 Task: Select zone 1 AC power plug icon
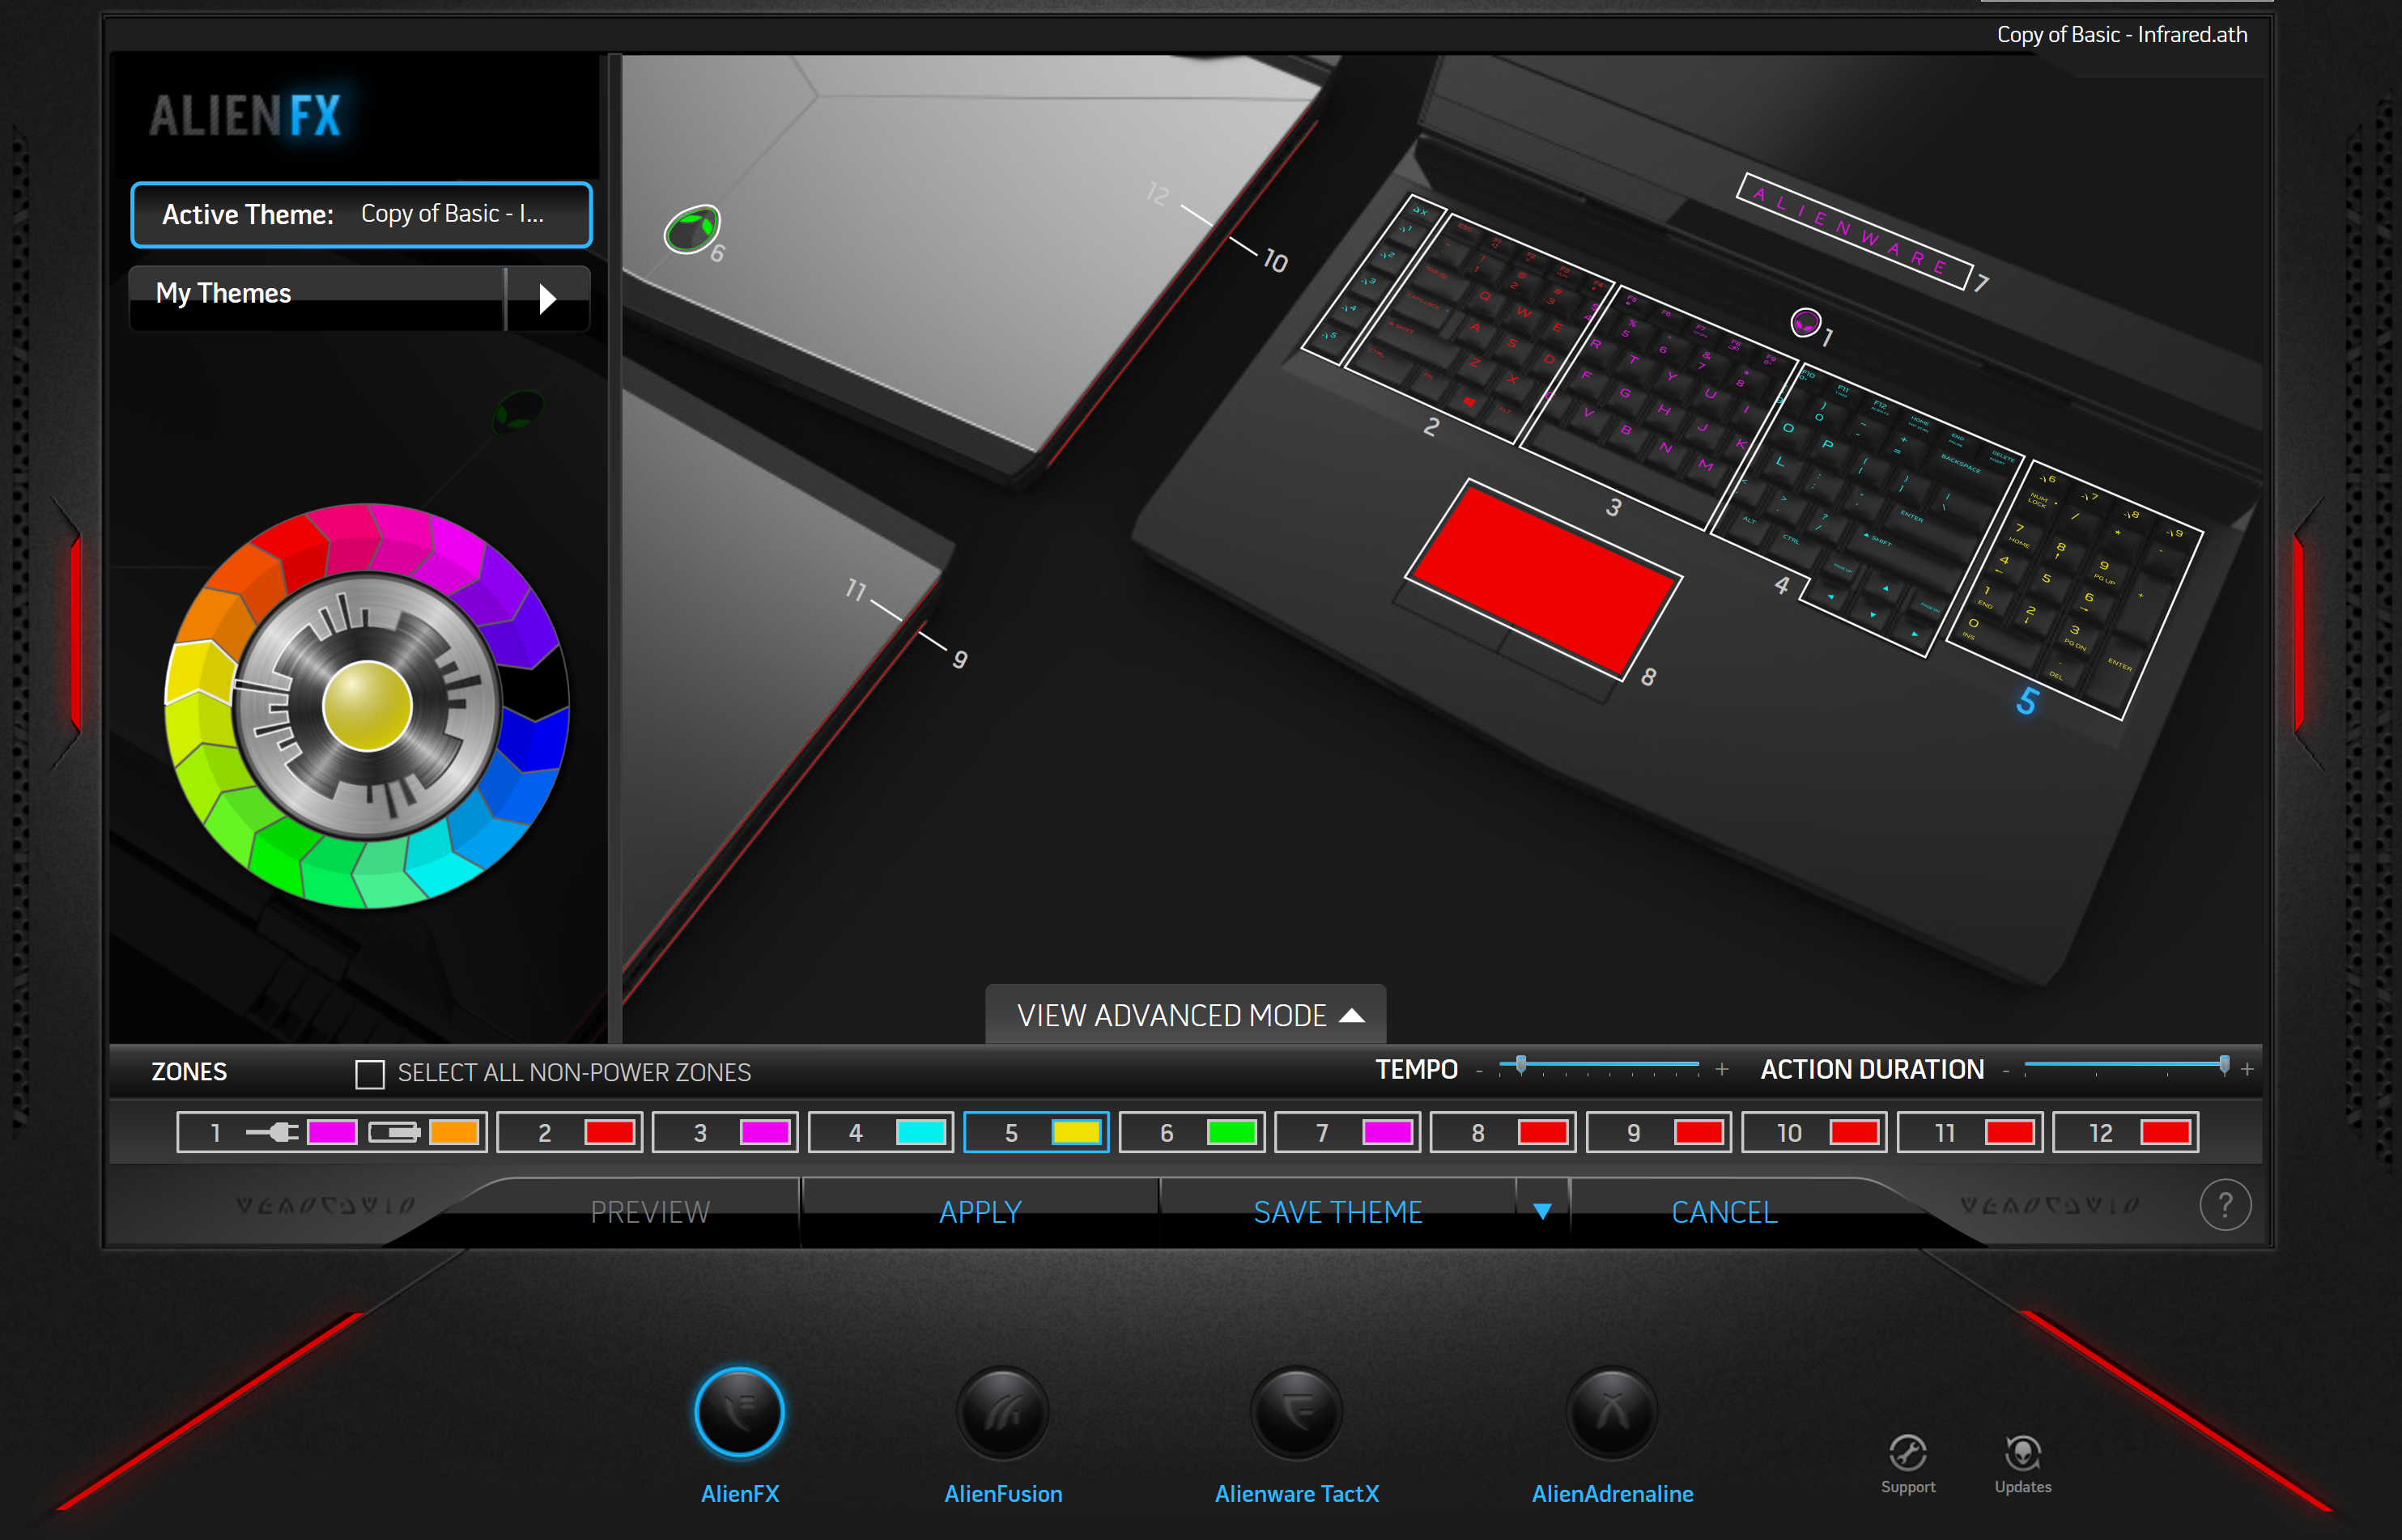pyautogui.click(x=272, y=1132)
